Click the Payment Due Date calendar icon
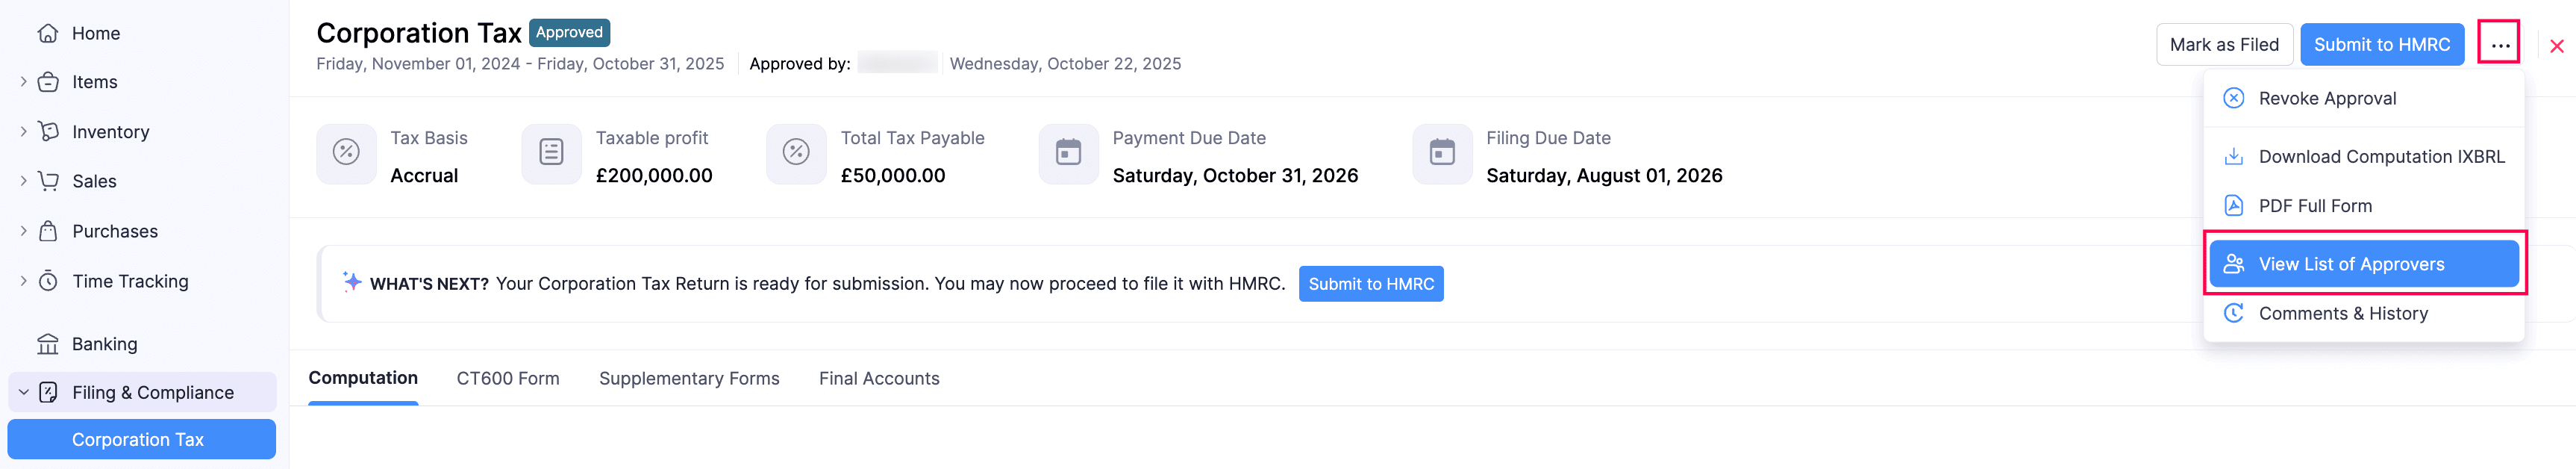This screenshot has height=469, width=2576. pos(1068,153)
